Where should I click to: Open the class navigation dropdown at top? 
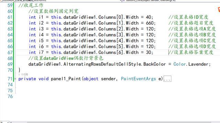coord(60,1)
